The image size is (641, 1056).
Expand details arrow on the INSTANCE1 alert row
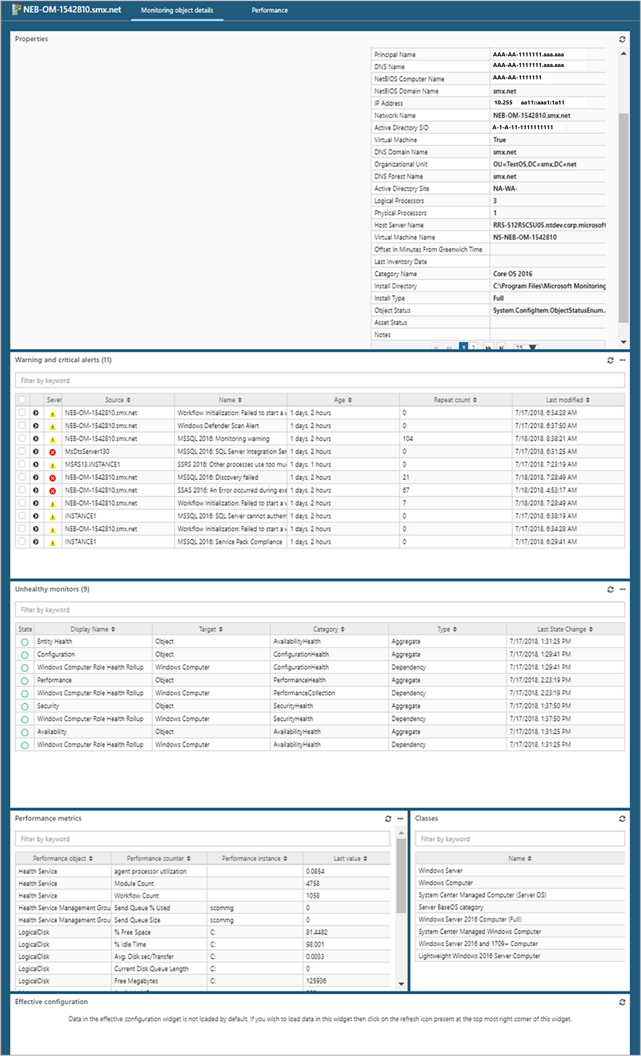36,516
